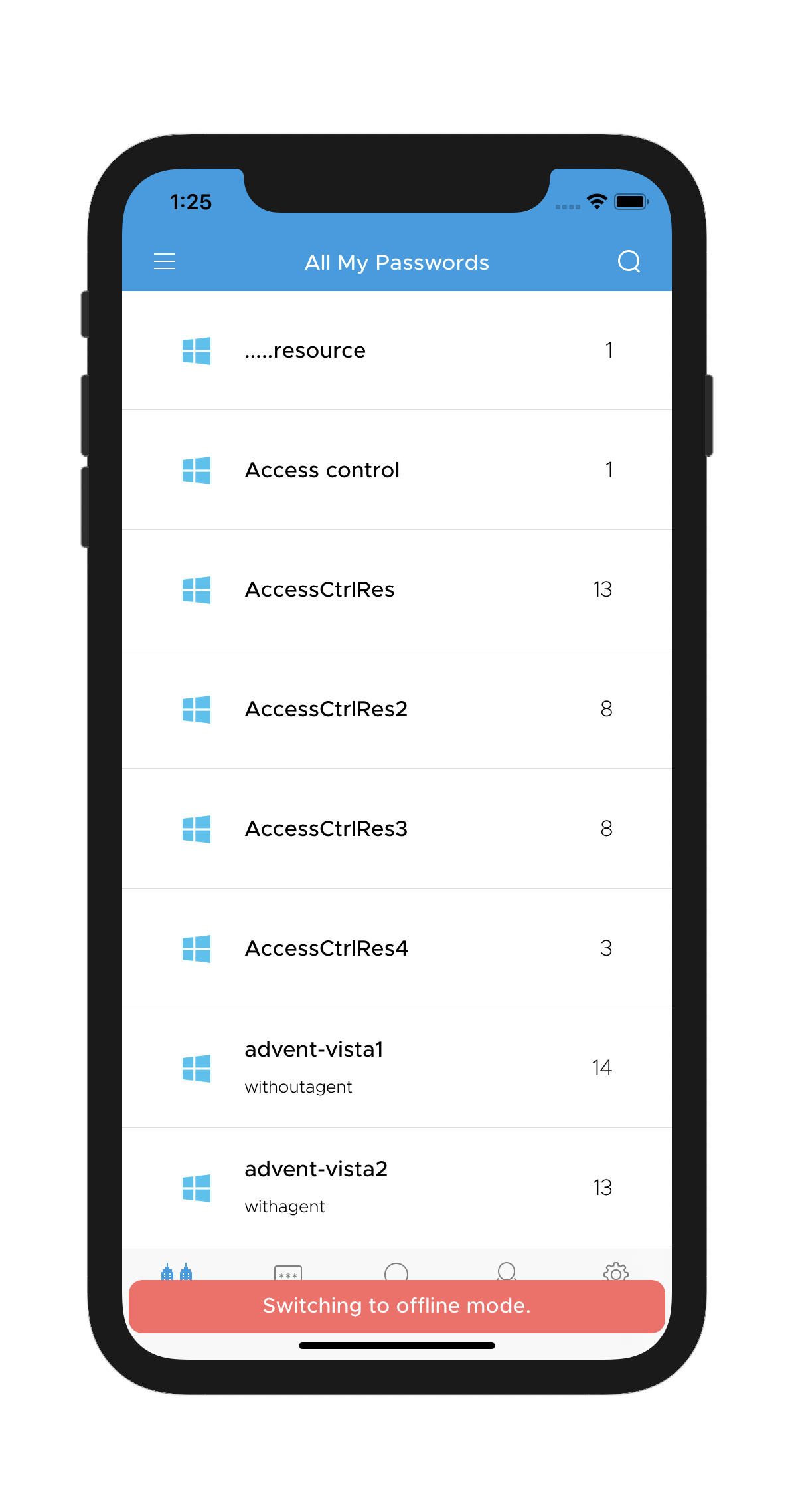
Task: Tap the search magnifier icon
Action: 629,261
